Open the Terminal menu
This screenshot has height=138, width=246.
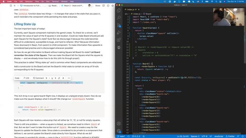(x=55, y=2)
